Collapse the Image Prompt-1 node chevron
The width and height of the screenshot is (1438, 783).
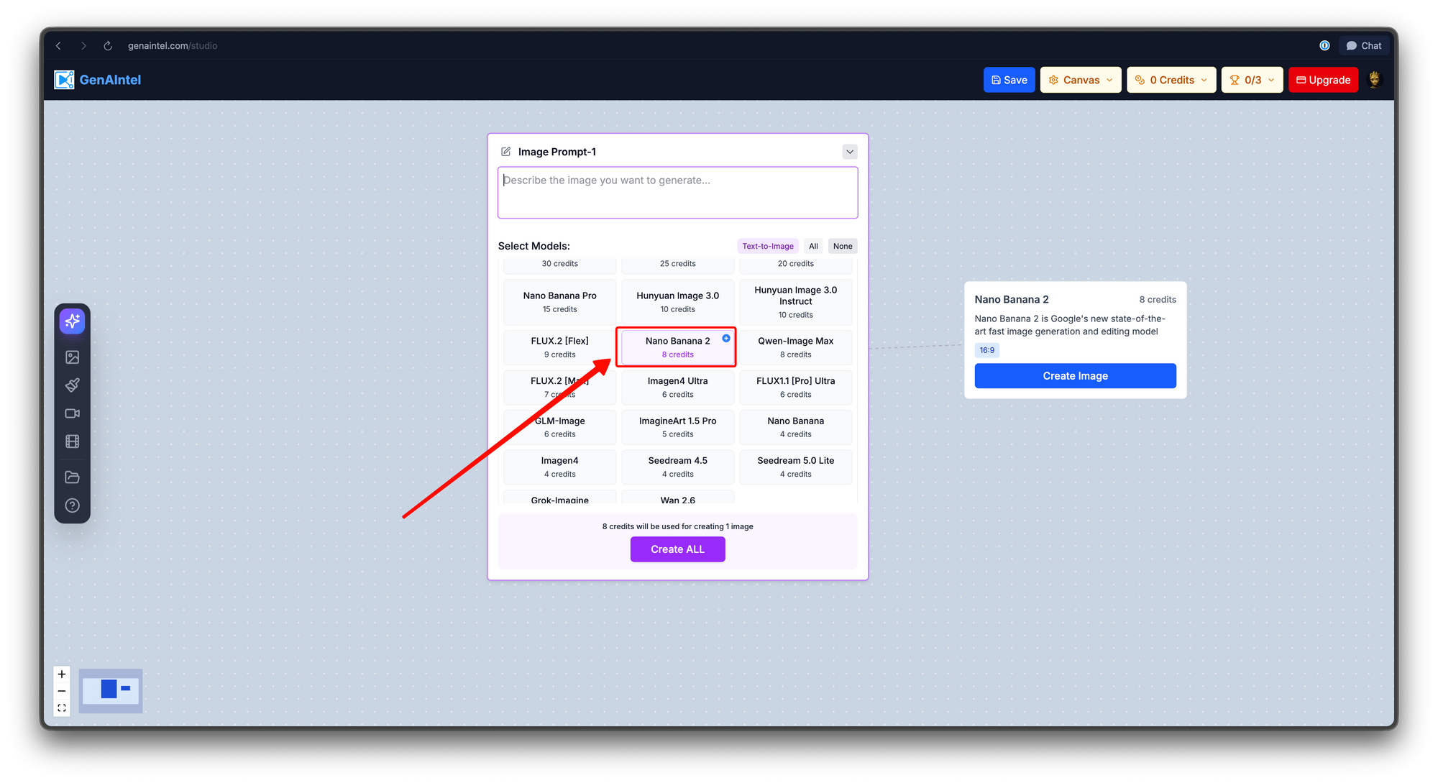pos(850,152)
